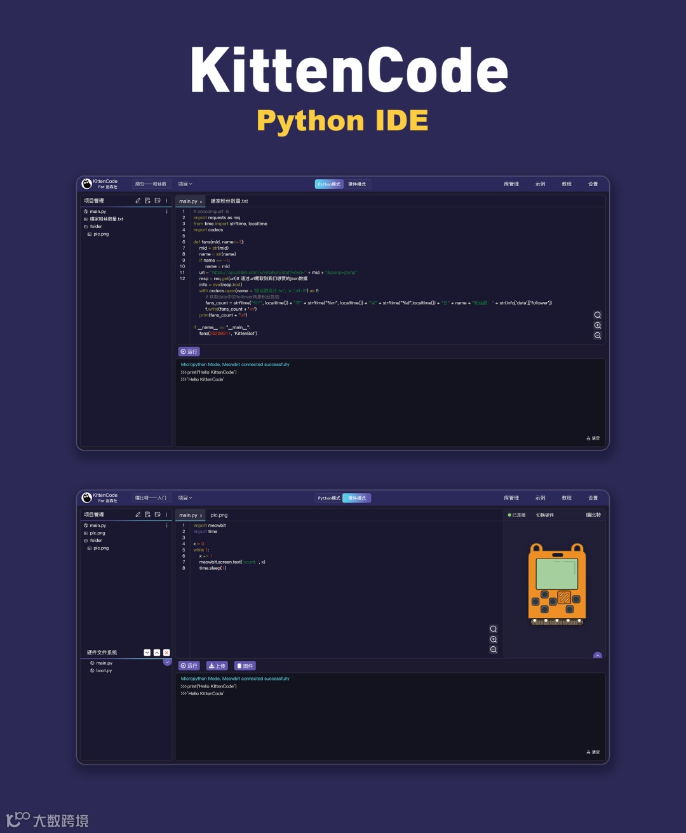Click the reset zoom magnifier in the 喵比特 window editor
Image resolution: width=686 pixels, height=833 pixels.
pos(494,629)
